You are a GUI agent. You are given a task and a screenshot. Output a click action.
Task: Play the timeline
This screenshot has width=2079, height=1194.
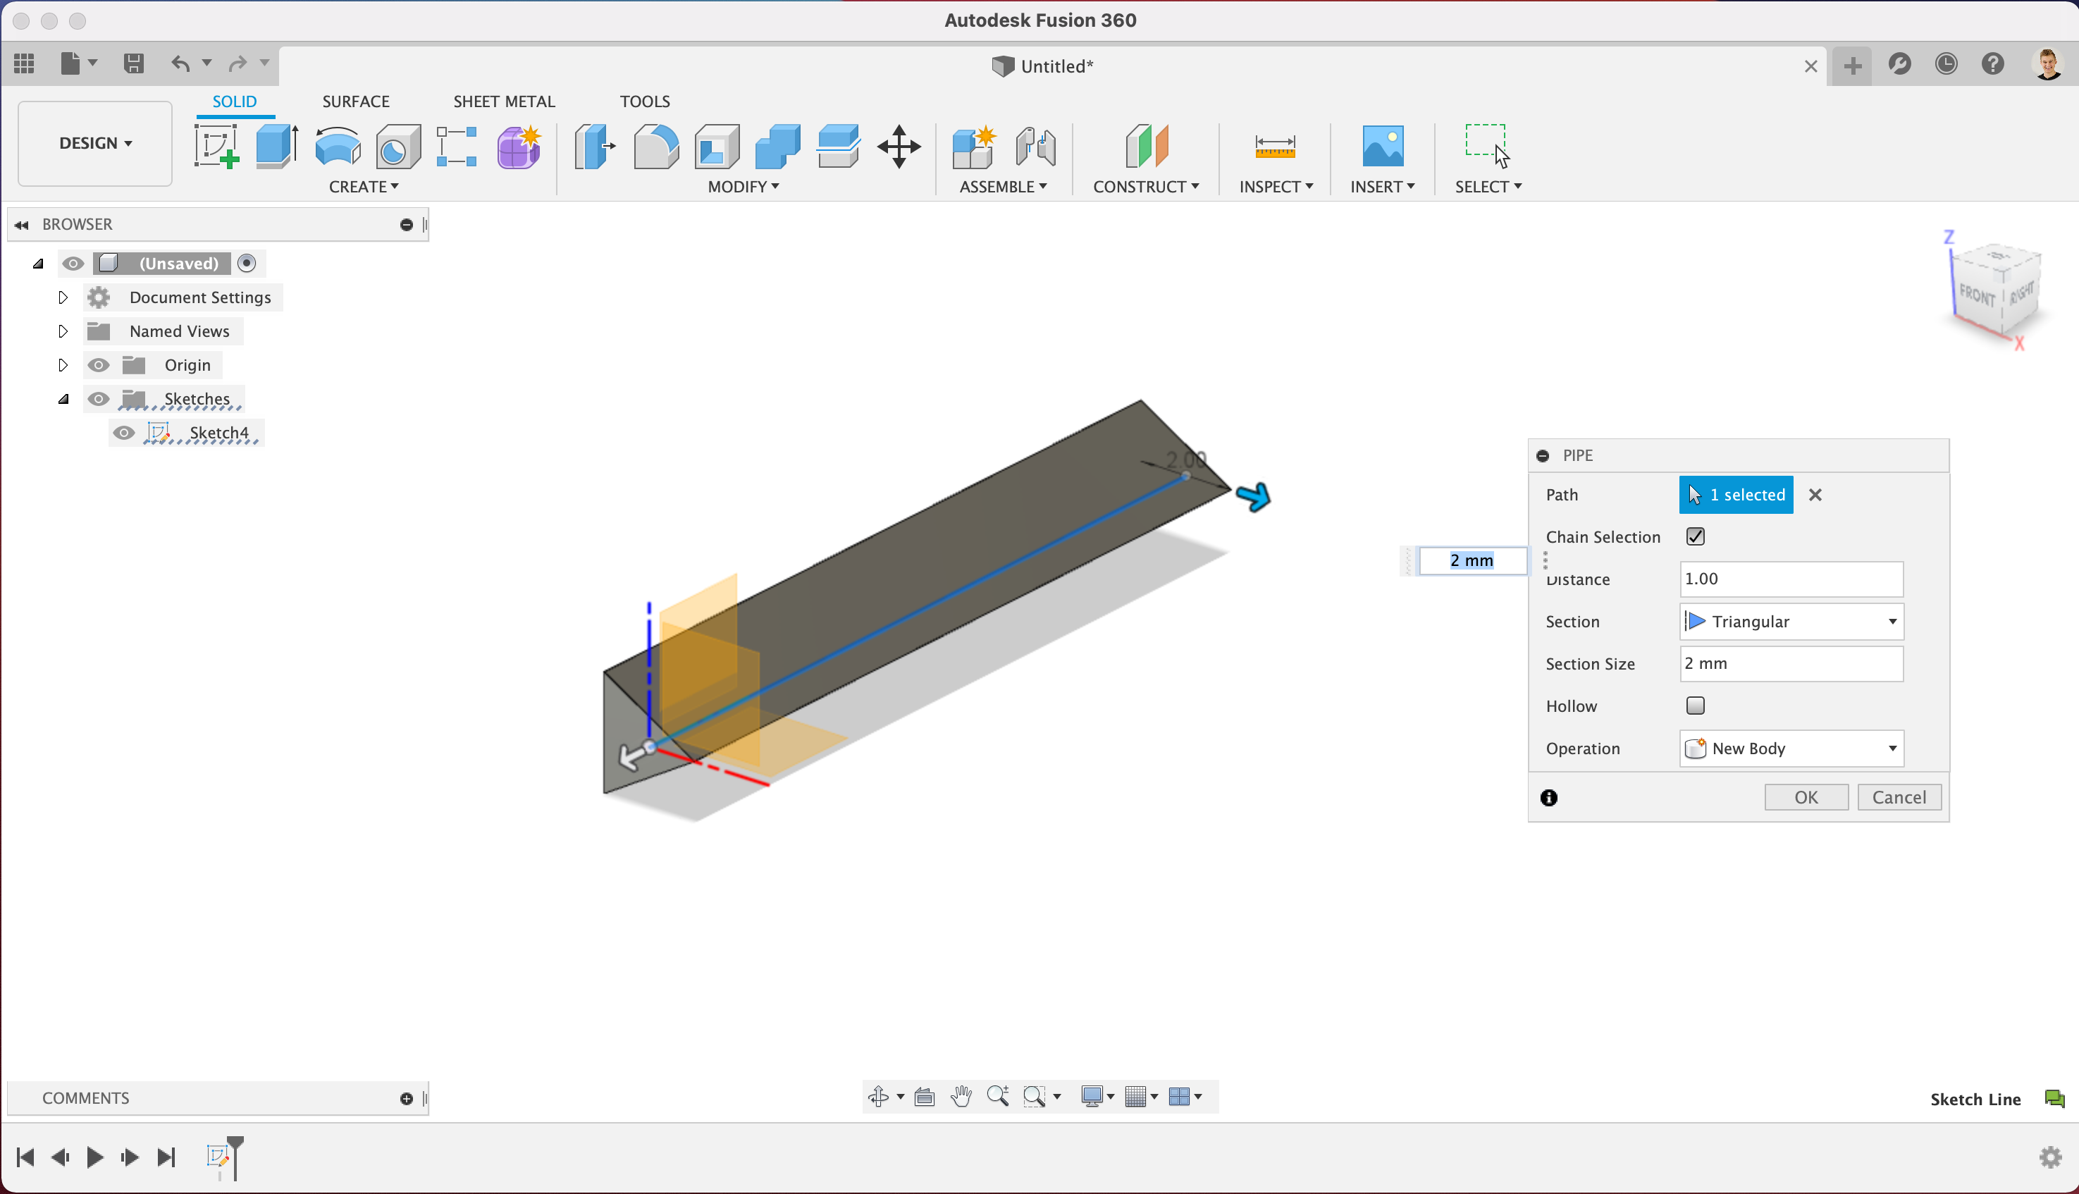pos(94,1157)
